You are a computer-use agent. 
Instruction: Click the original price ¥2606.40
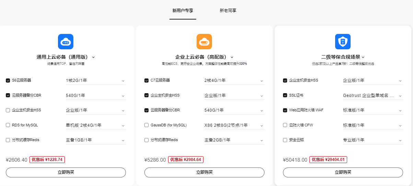(x=16, y=160)
